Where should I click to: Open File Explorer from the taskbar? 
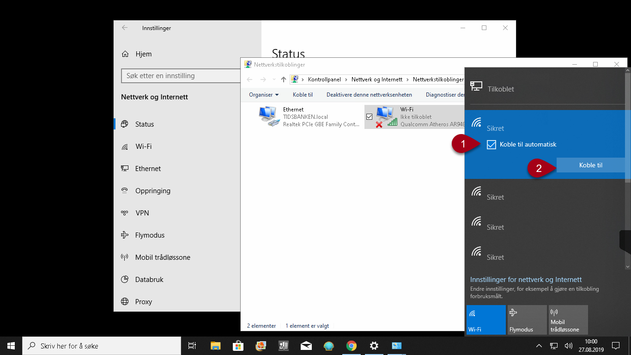click(216, 346)
